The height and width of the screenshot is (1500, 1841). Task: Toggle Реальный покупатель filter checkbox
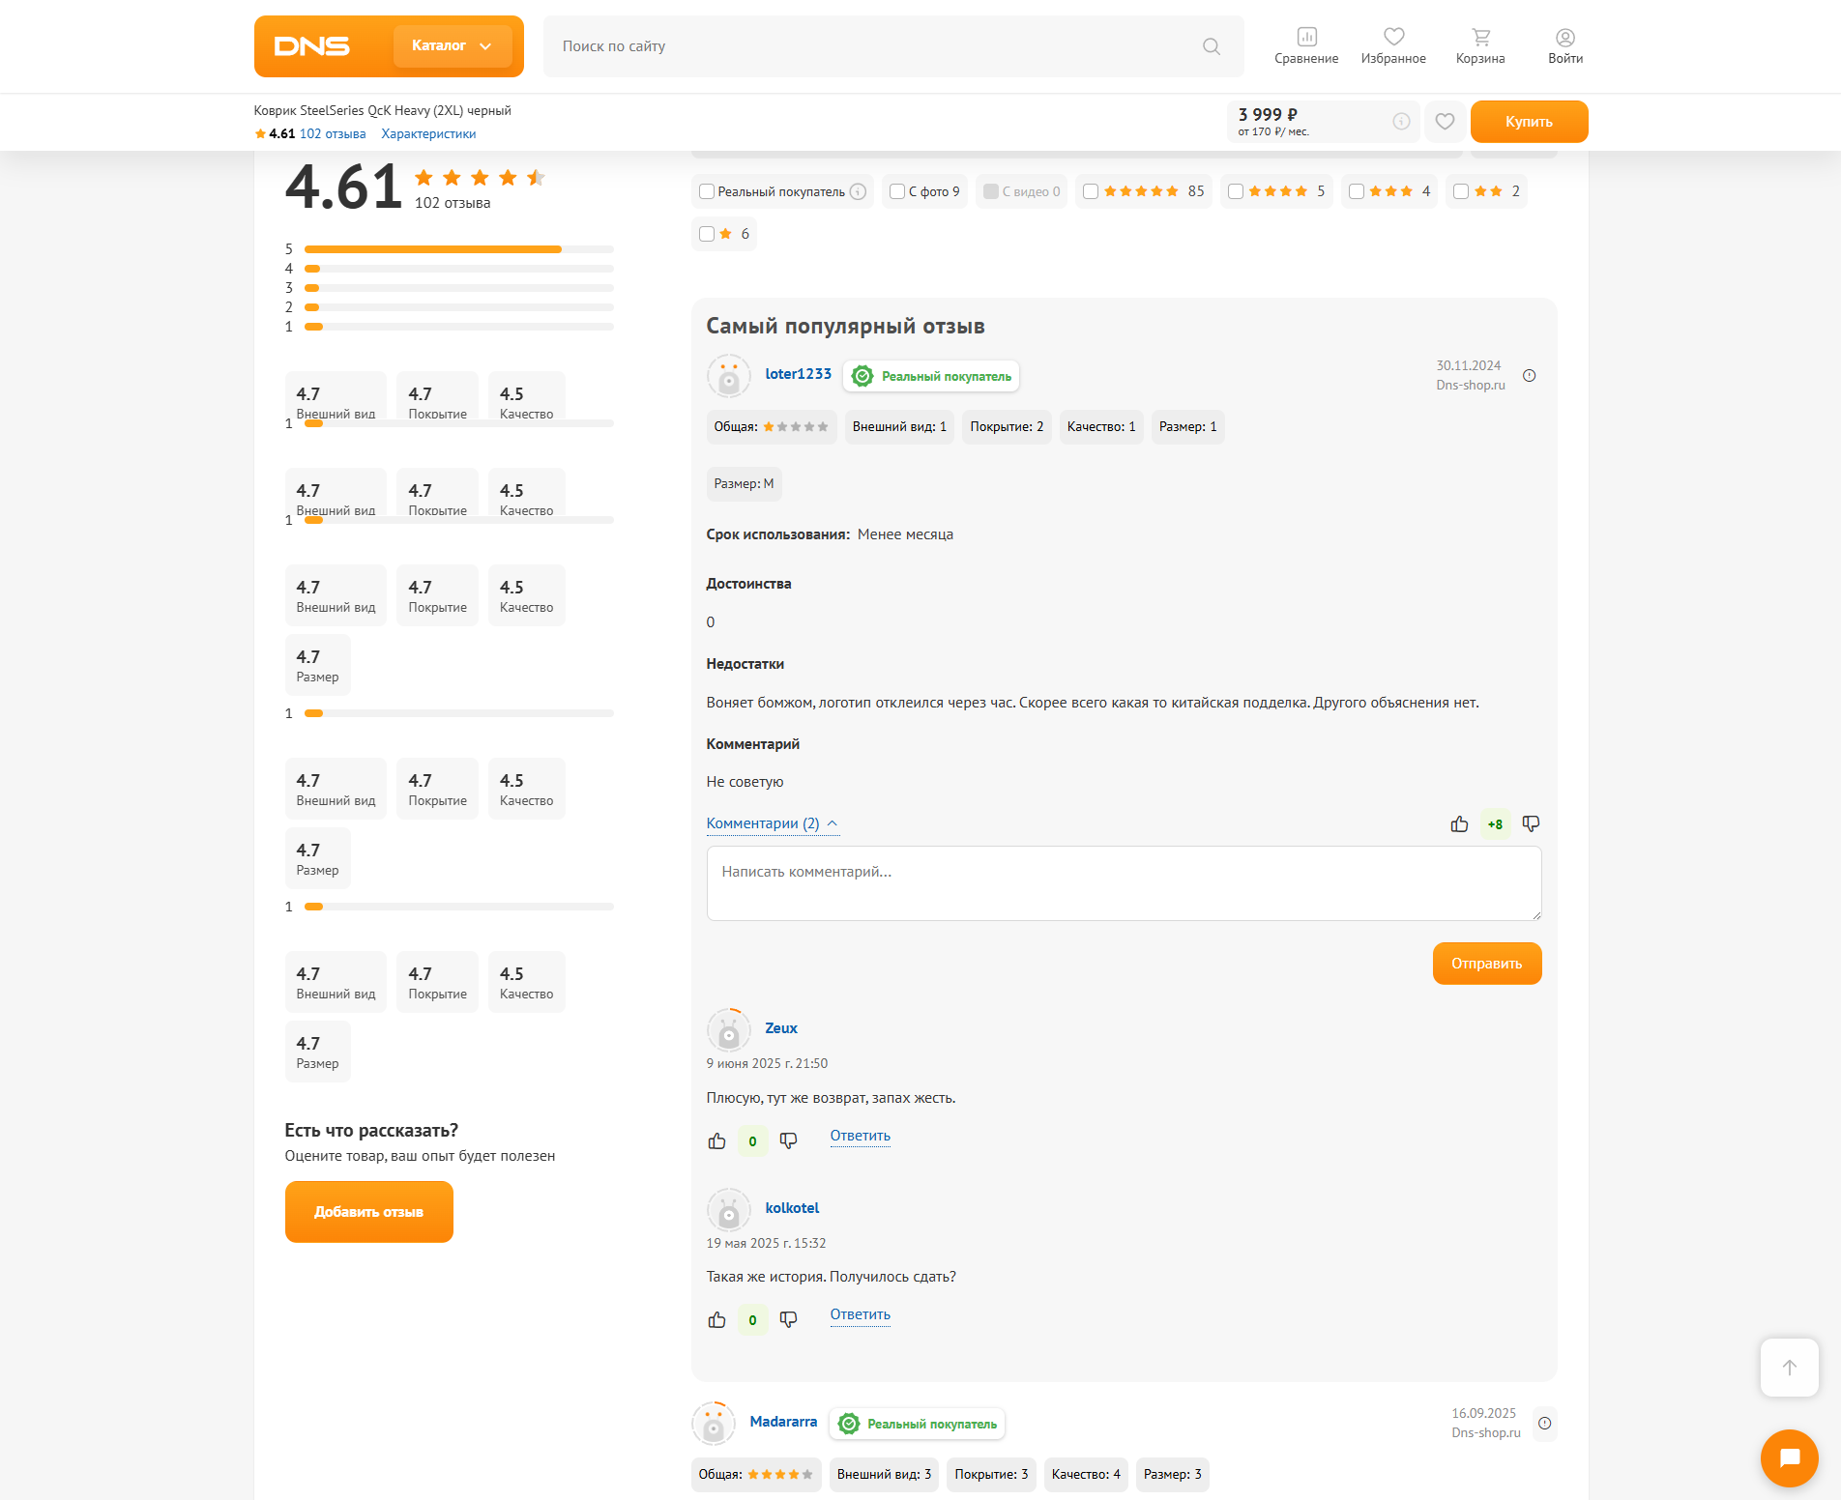(x=707, y=191)
